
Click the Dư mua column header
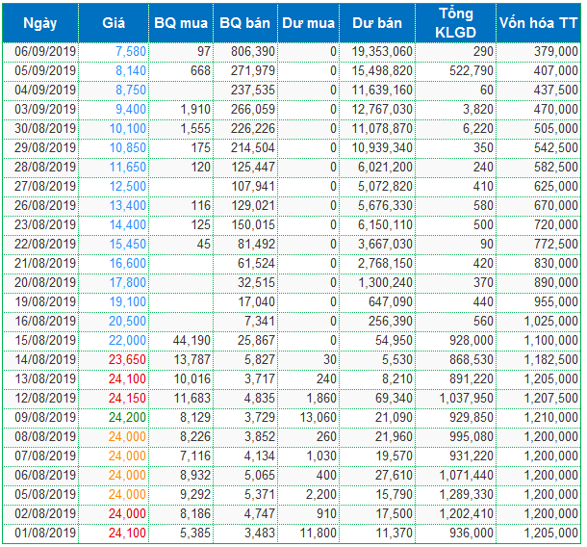click(x=308, y=21)
